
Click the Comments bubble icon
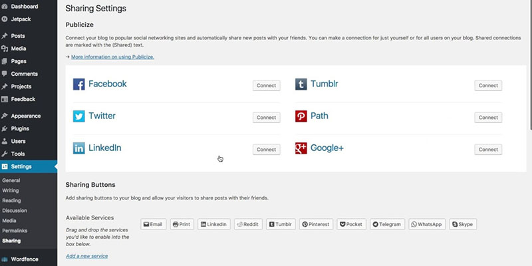pos(5,74)
